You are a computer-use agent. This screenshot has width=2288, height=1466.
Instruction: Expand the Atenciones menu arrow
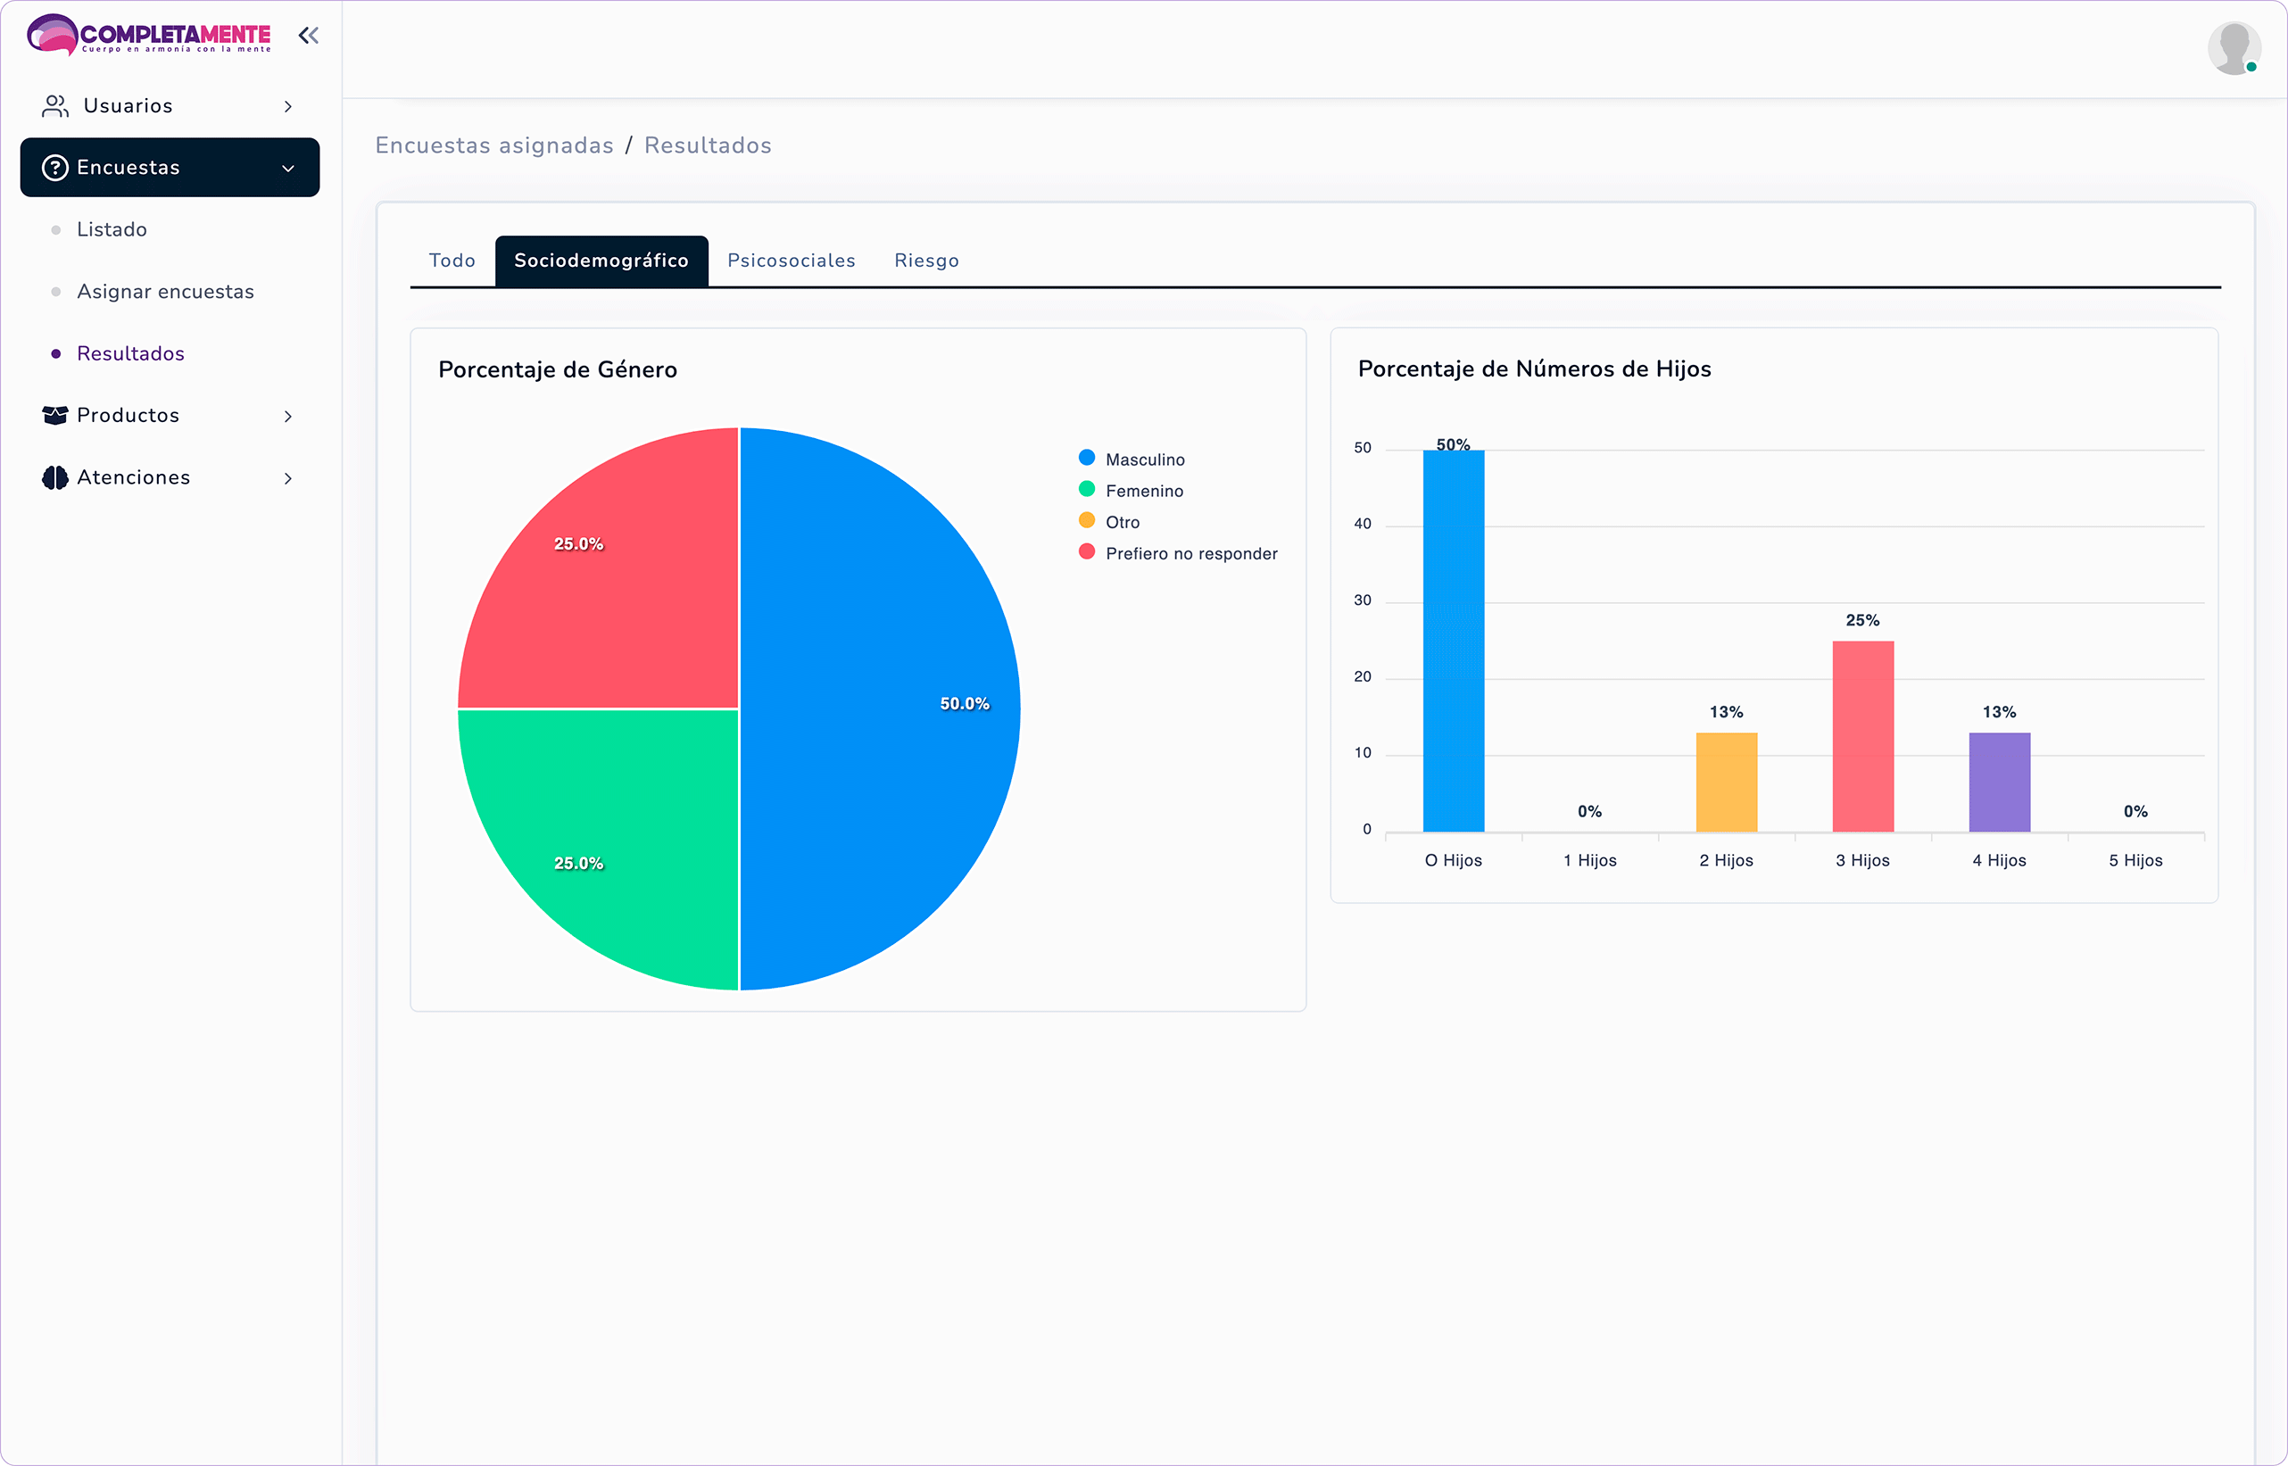pyautogui.click(x=287, y=479)
